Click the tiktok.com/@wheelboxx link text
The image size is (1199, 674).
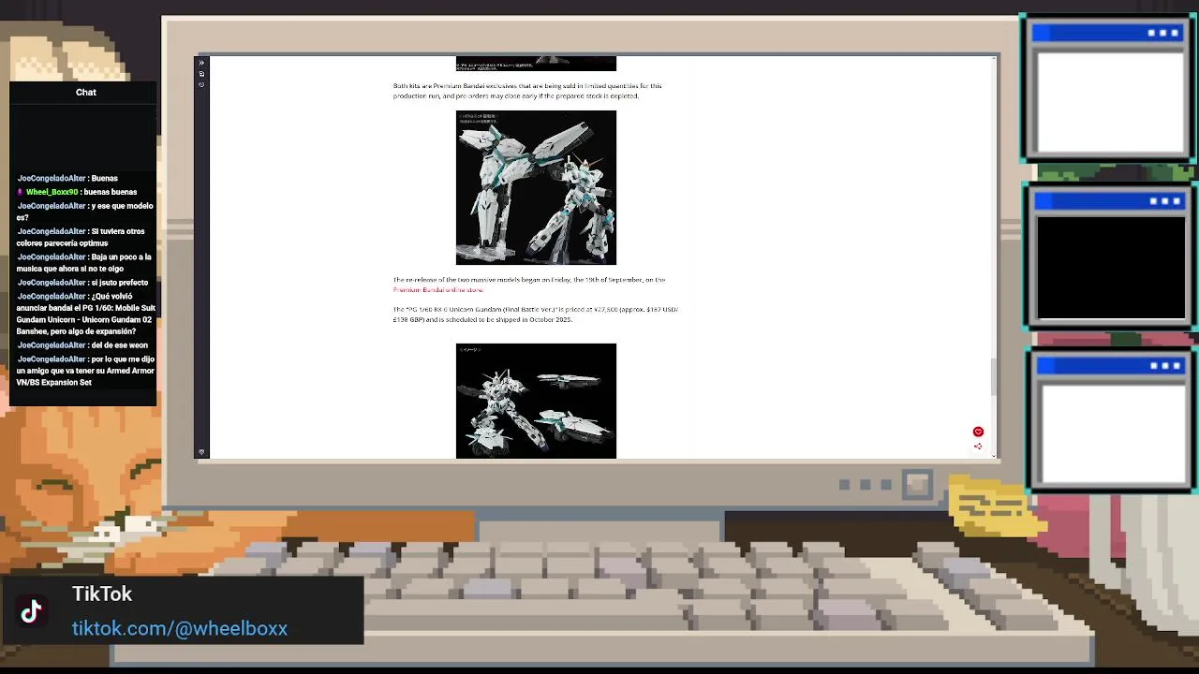click(x=180, y=628)
